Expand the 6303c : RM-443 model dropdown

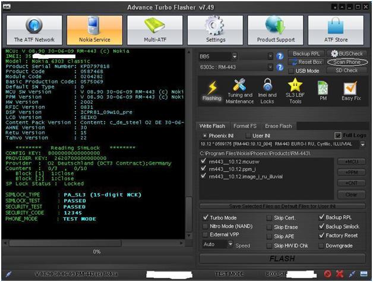[270, 67]
